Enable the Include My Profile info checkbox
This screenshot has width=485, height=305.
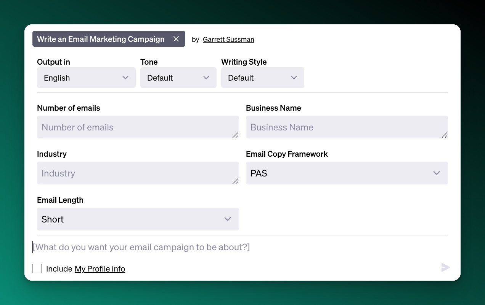(x=37, y=268)
